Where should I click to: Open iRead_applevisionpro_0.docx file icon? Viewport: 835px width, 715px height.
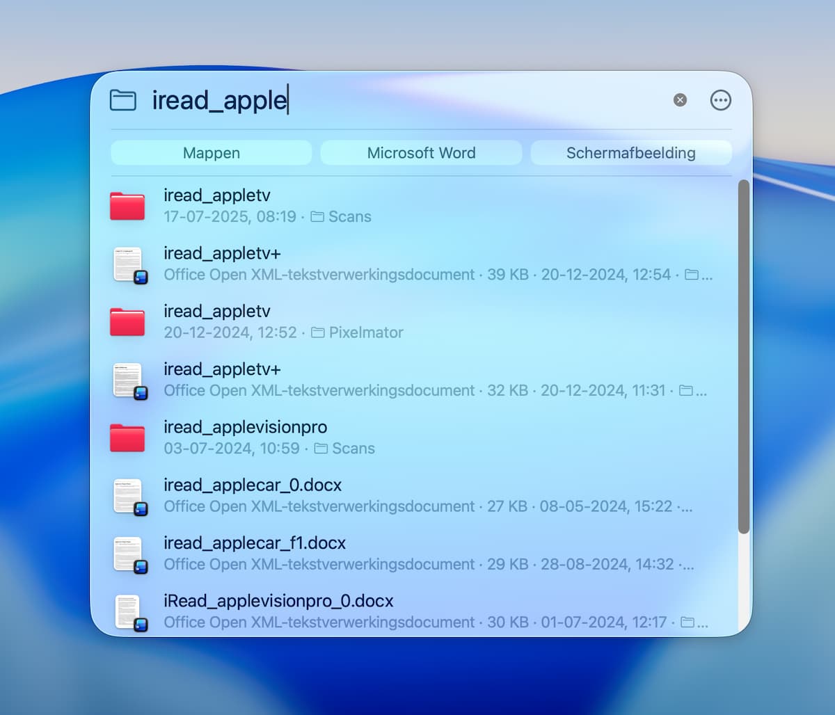tap(127, 611)
